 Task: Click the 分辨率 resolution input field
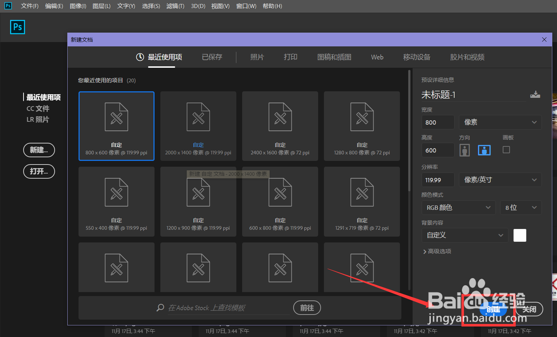[438, 180]
